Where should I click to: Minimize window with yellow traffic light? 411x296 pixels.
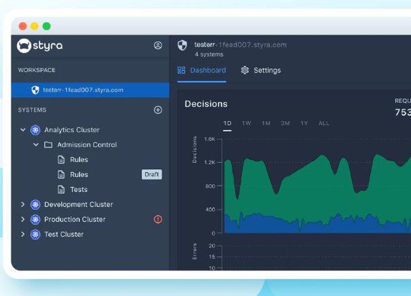coord(35,26)
